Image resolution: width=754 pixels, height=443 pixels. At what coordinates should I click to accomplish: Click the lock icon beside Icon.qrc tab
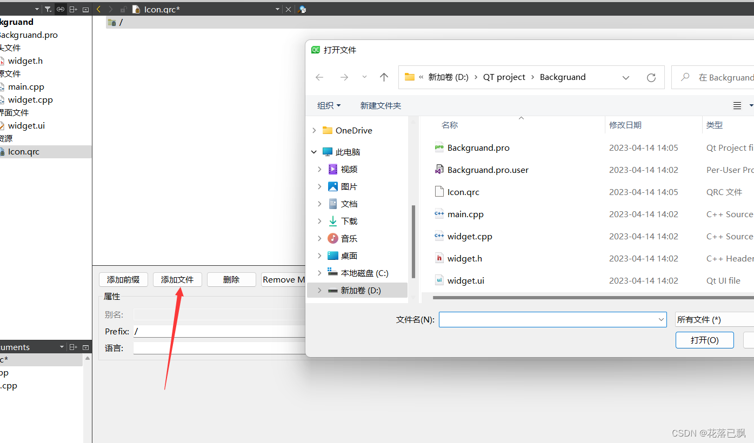[x=124, y=9]
